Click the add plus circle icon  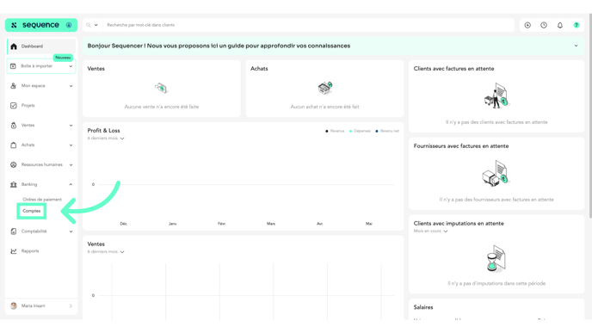pos(527,25)
